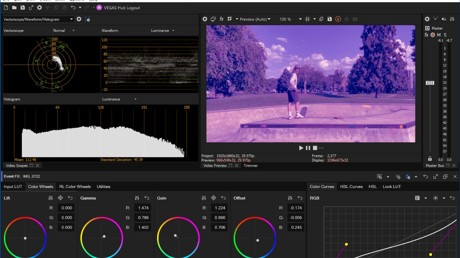Toggle preview on external monitor icon
The width and height of the screenshot is (460, 258).
click(x=213, y=19)
